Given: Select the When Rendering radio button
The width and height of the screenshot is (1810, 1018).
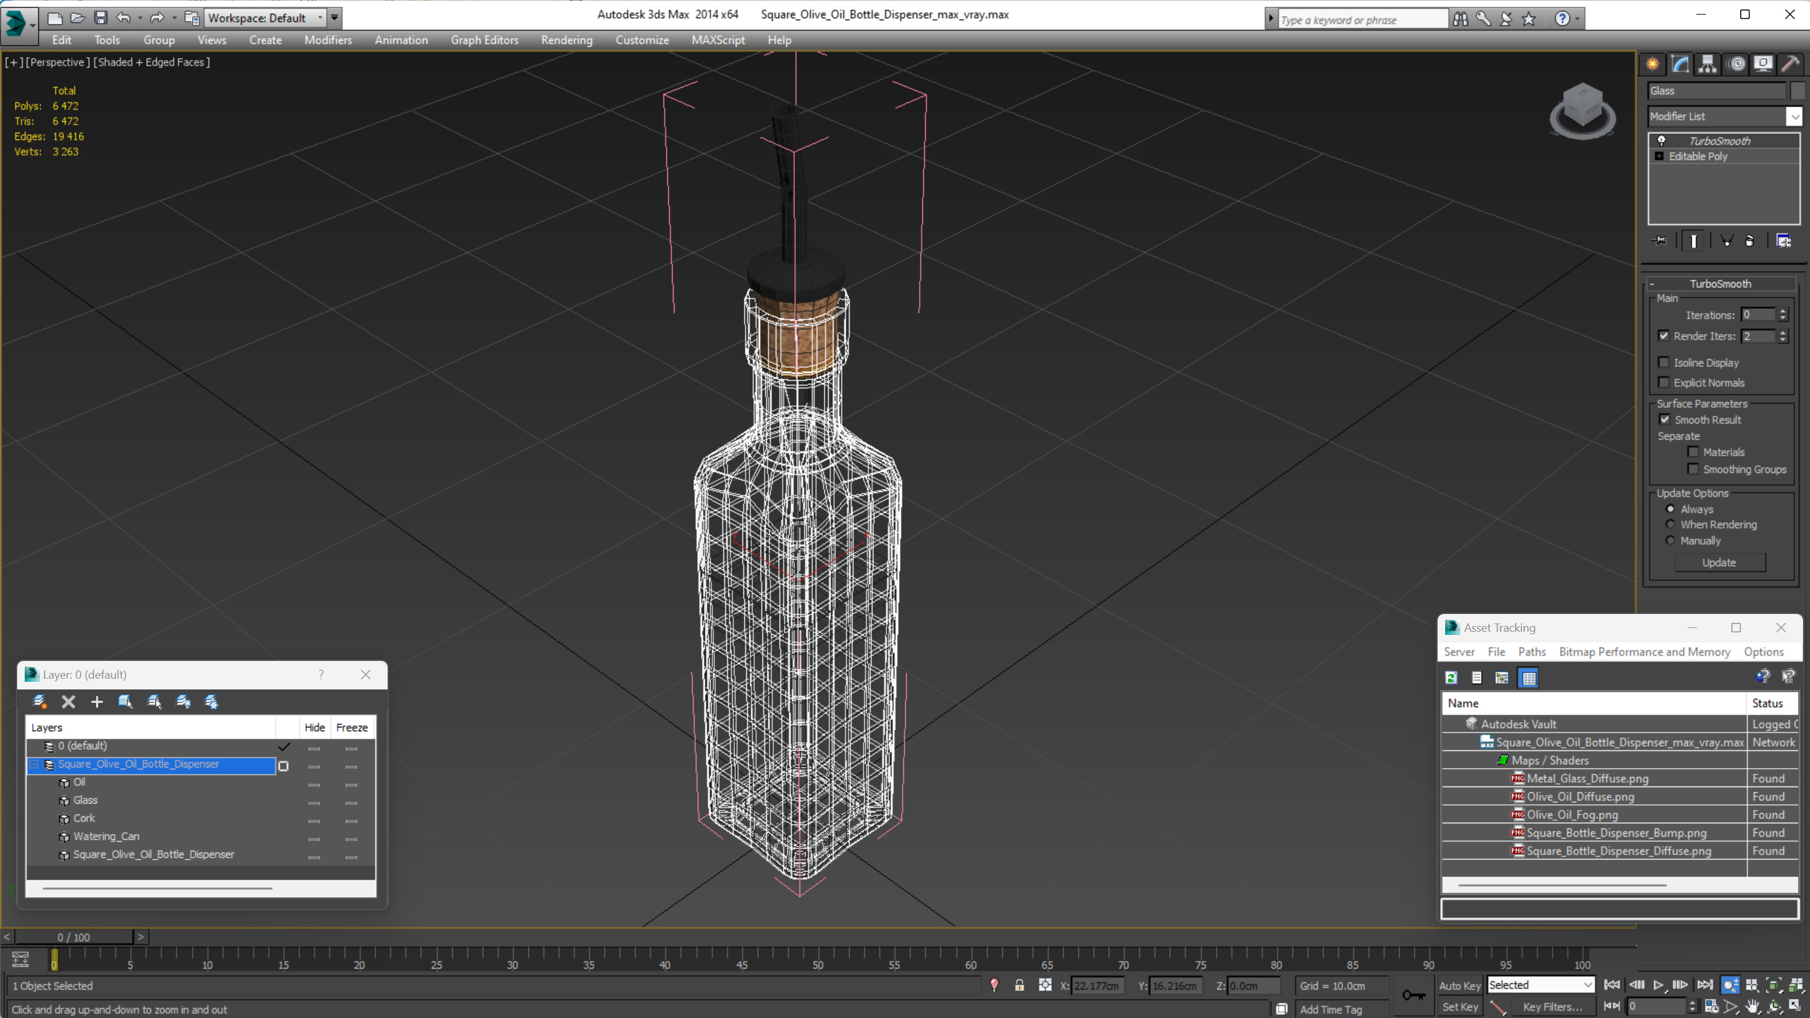Looking at the screenshot, I should click(1670, 524).
